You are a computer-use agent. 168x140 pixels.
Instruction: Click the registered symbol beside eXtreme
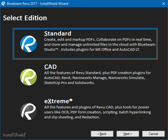(x=71, y=99)
